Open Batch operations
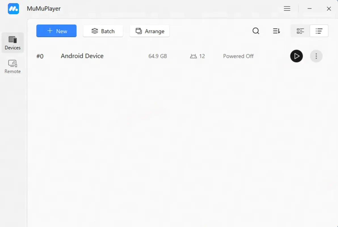Screen dimensions: 338x227 (103, 31)
